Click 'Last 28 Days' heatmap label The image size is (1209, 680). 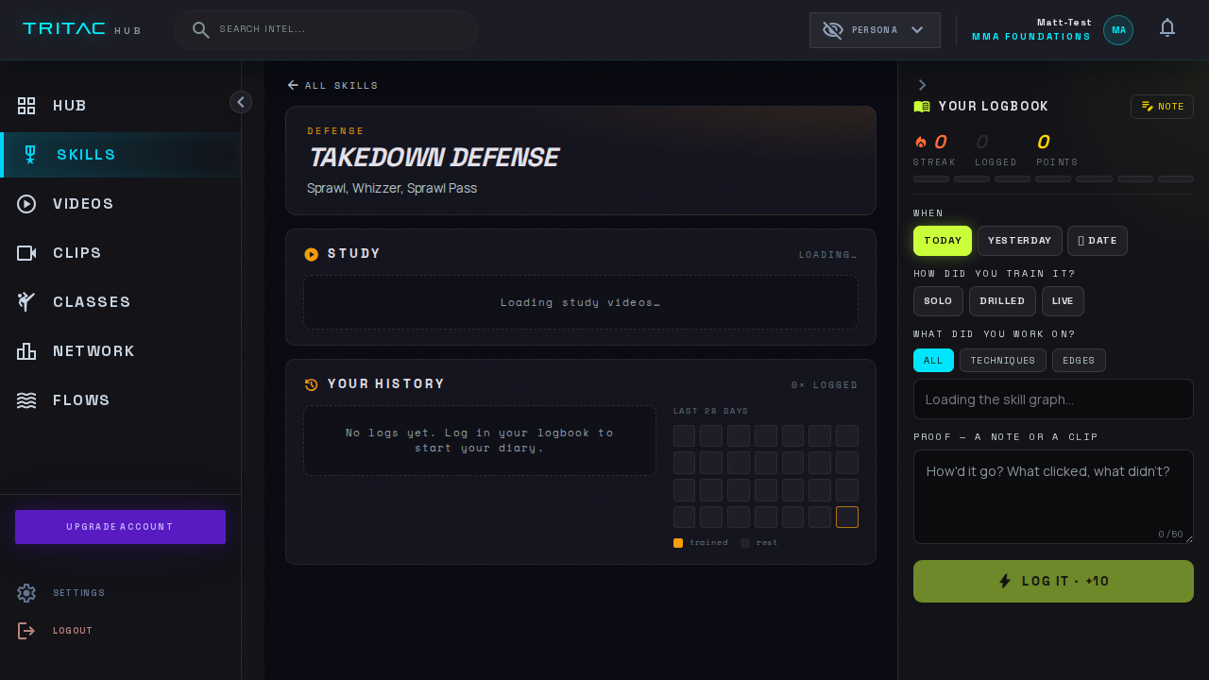click(710, 411)
